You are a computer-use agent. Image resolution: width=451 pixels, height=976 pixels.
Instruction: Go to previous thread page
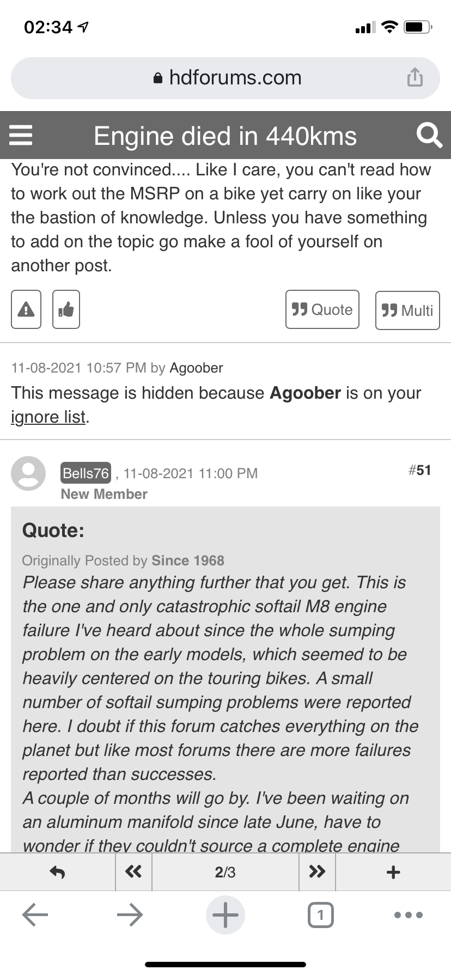tap(133, 872)
